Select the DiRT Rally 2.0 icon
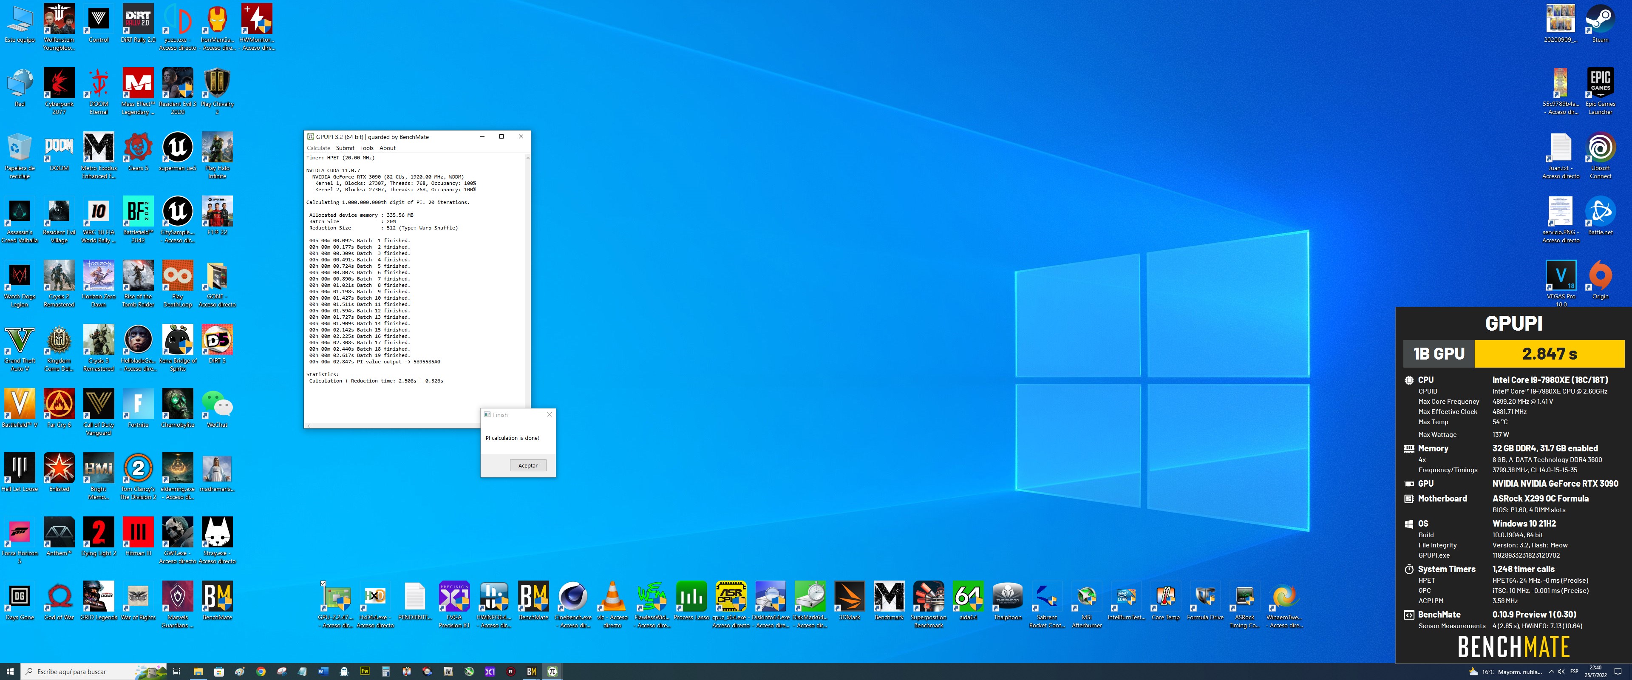 click(x=138, y=23)
